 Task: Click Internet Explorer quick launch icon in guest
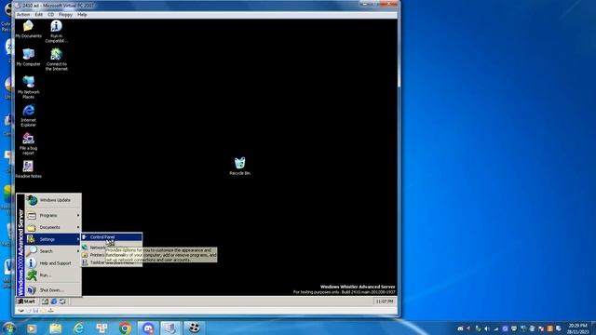click(54, 301)
